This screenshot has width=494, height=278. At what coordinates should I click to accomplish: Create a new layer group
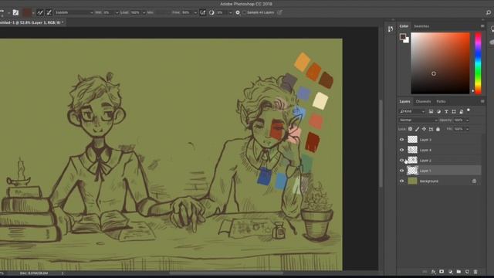tap(458, 272)
